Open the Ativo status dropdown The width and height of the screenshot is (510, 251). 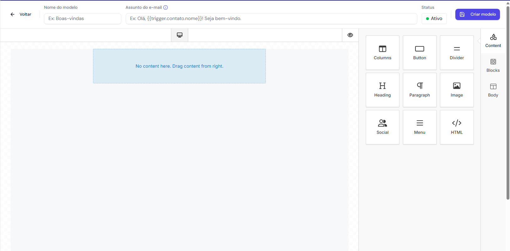(x=434, y=18)
